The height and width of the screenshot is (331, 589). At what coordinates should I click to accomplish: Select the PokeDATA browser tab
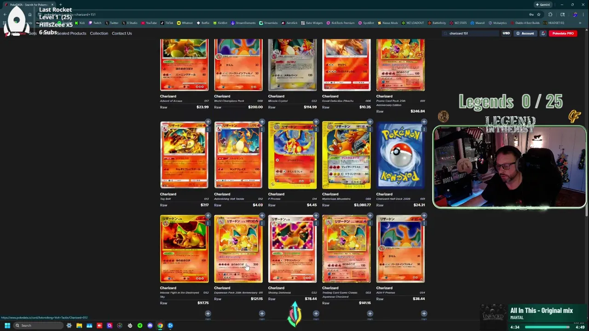click(30, 5)
